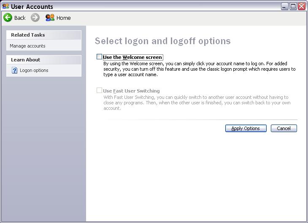This screenshot has height=223, width=308.
Task: Click the Logon options help question icon
Action: coord(14,70)
